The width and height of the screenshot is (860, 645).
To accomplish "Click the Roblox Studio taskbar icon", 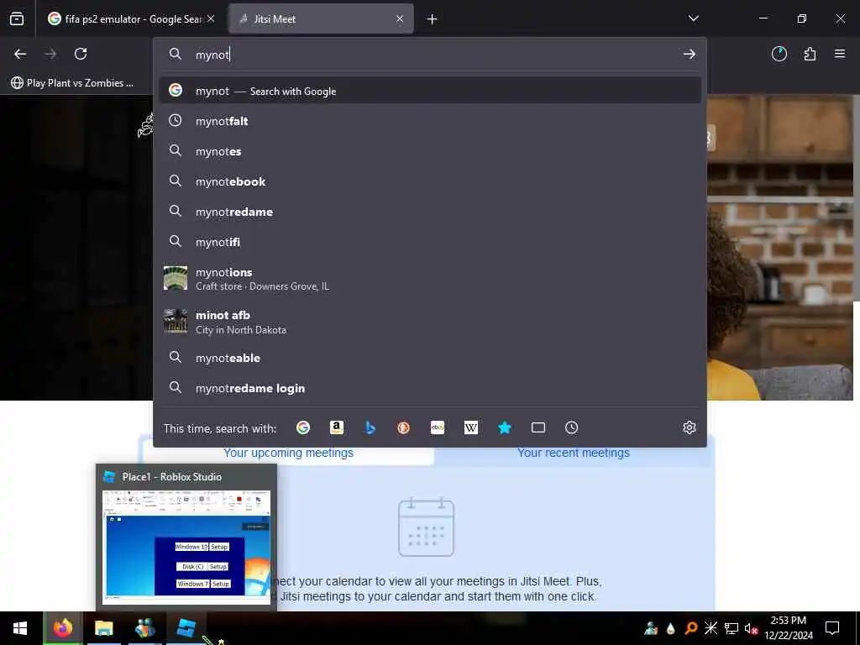I will tap(186, 628).
